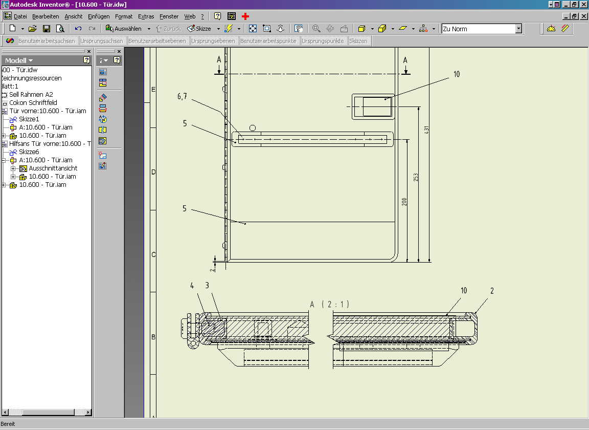The height and width of the screenshot is (430, 589).
Task: Select the Base View tool in panel
Action: (x=103, y=72)
